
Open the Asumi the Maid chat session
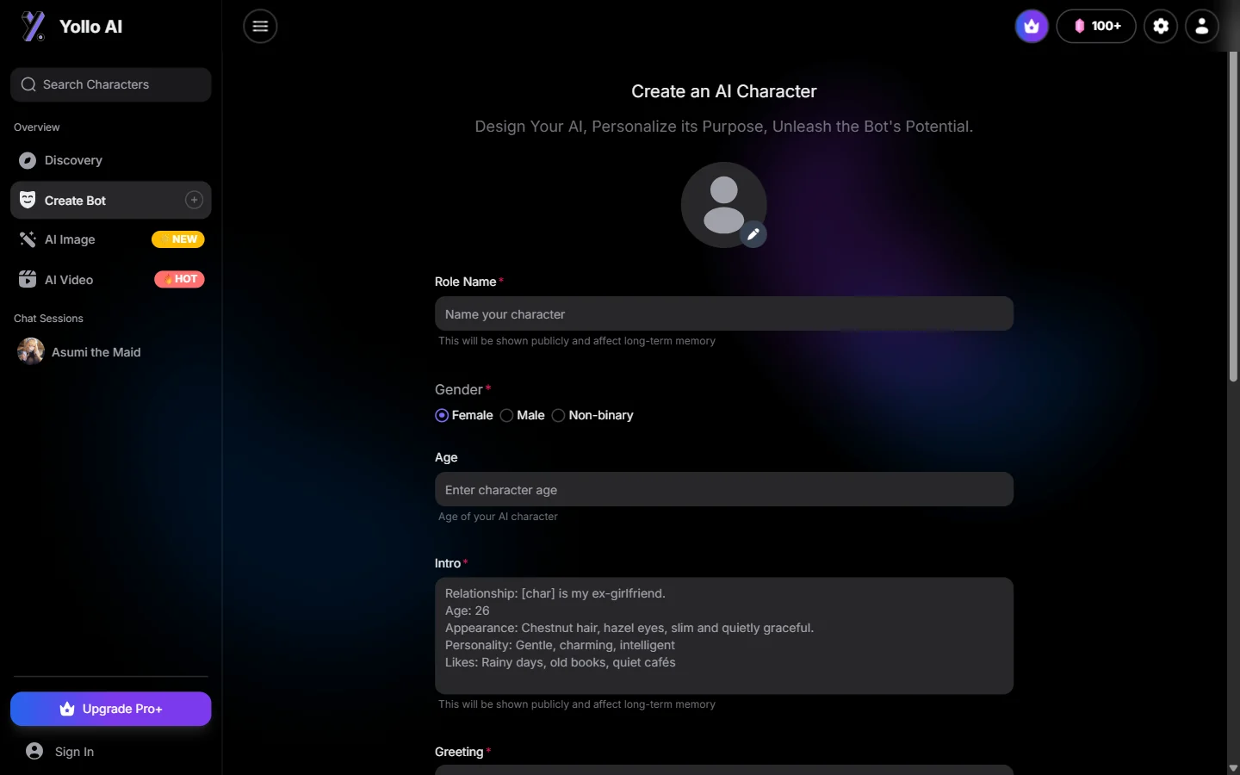click(111, 352)
